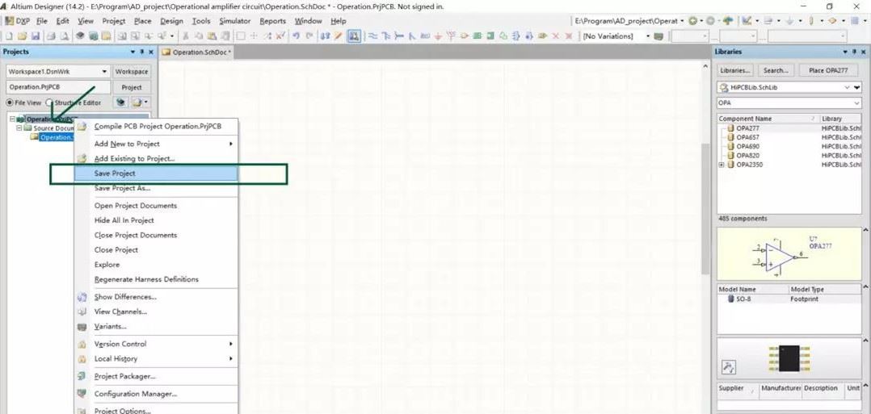Click the pencil icon below footprint preview
The width and height of the screenshot is (871, 414).
tap(728, 367)
